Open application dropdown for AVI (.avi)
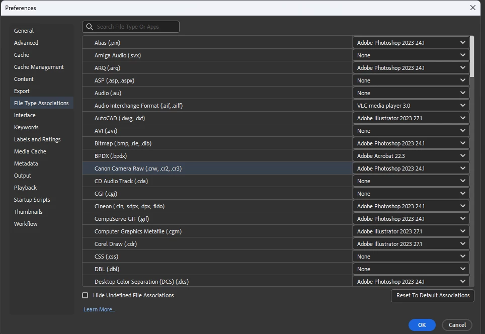The height and width of the screenshot is (334, 485). [x=411, y=131]
